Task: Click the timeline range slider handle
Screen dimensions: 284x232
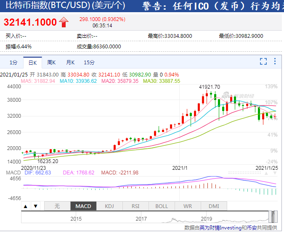Action: [273, 216]
